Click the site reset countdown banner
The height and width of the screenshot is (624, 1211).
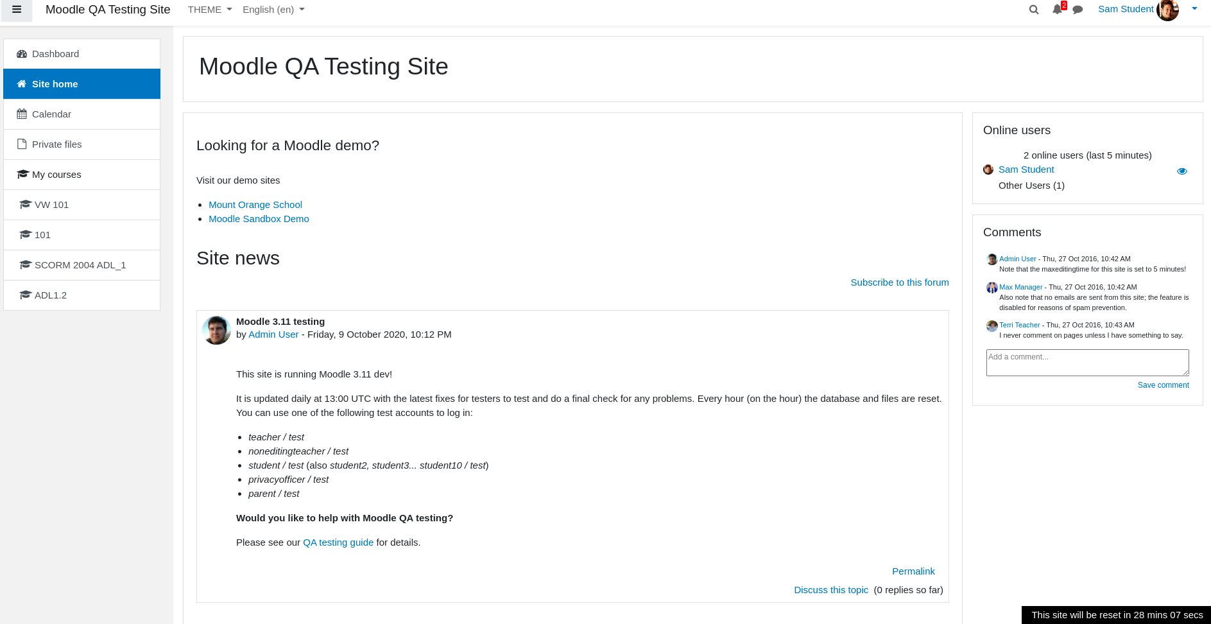pos(1117,615)
